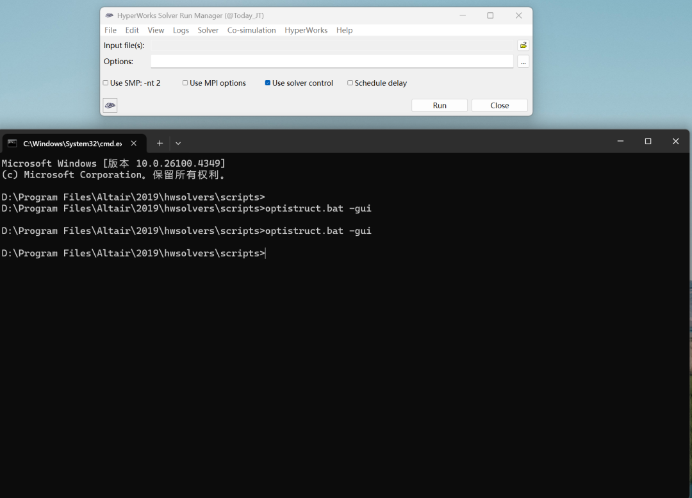The image size is (692, 498).
Task: Uncheck Use solver control checkbox
Action: tap(267, 83)
